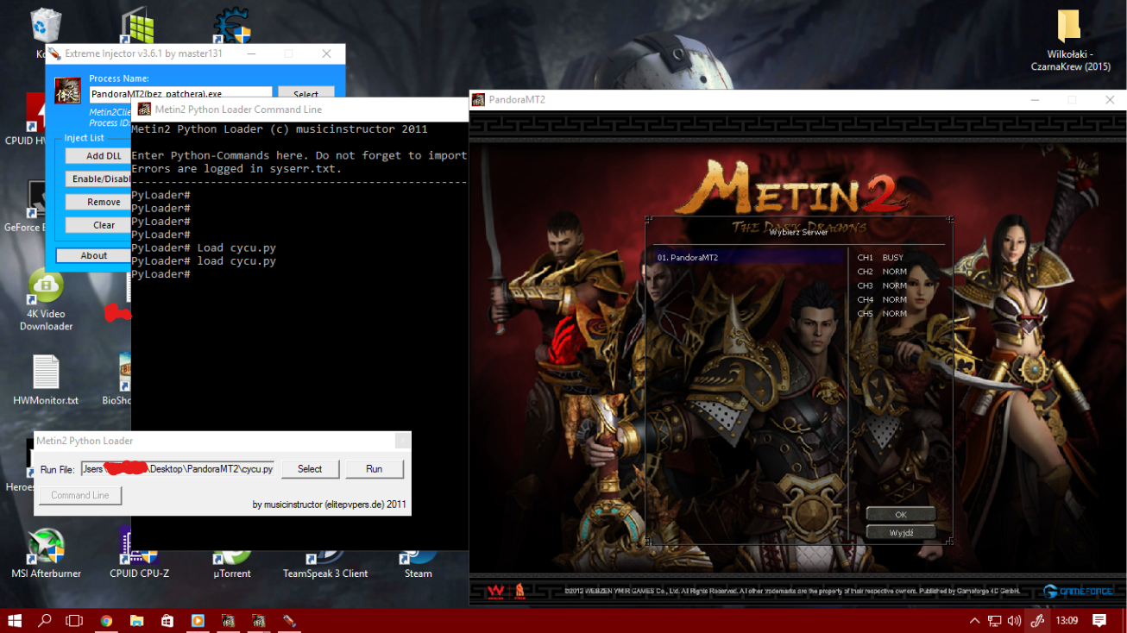This screenshot has height=633, width=1127.
Task: Click the Extreme Injector title bar icon
Action: click(54, 53)
